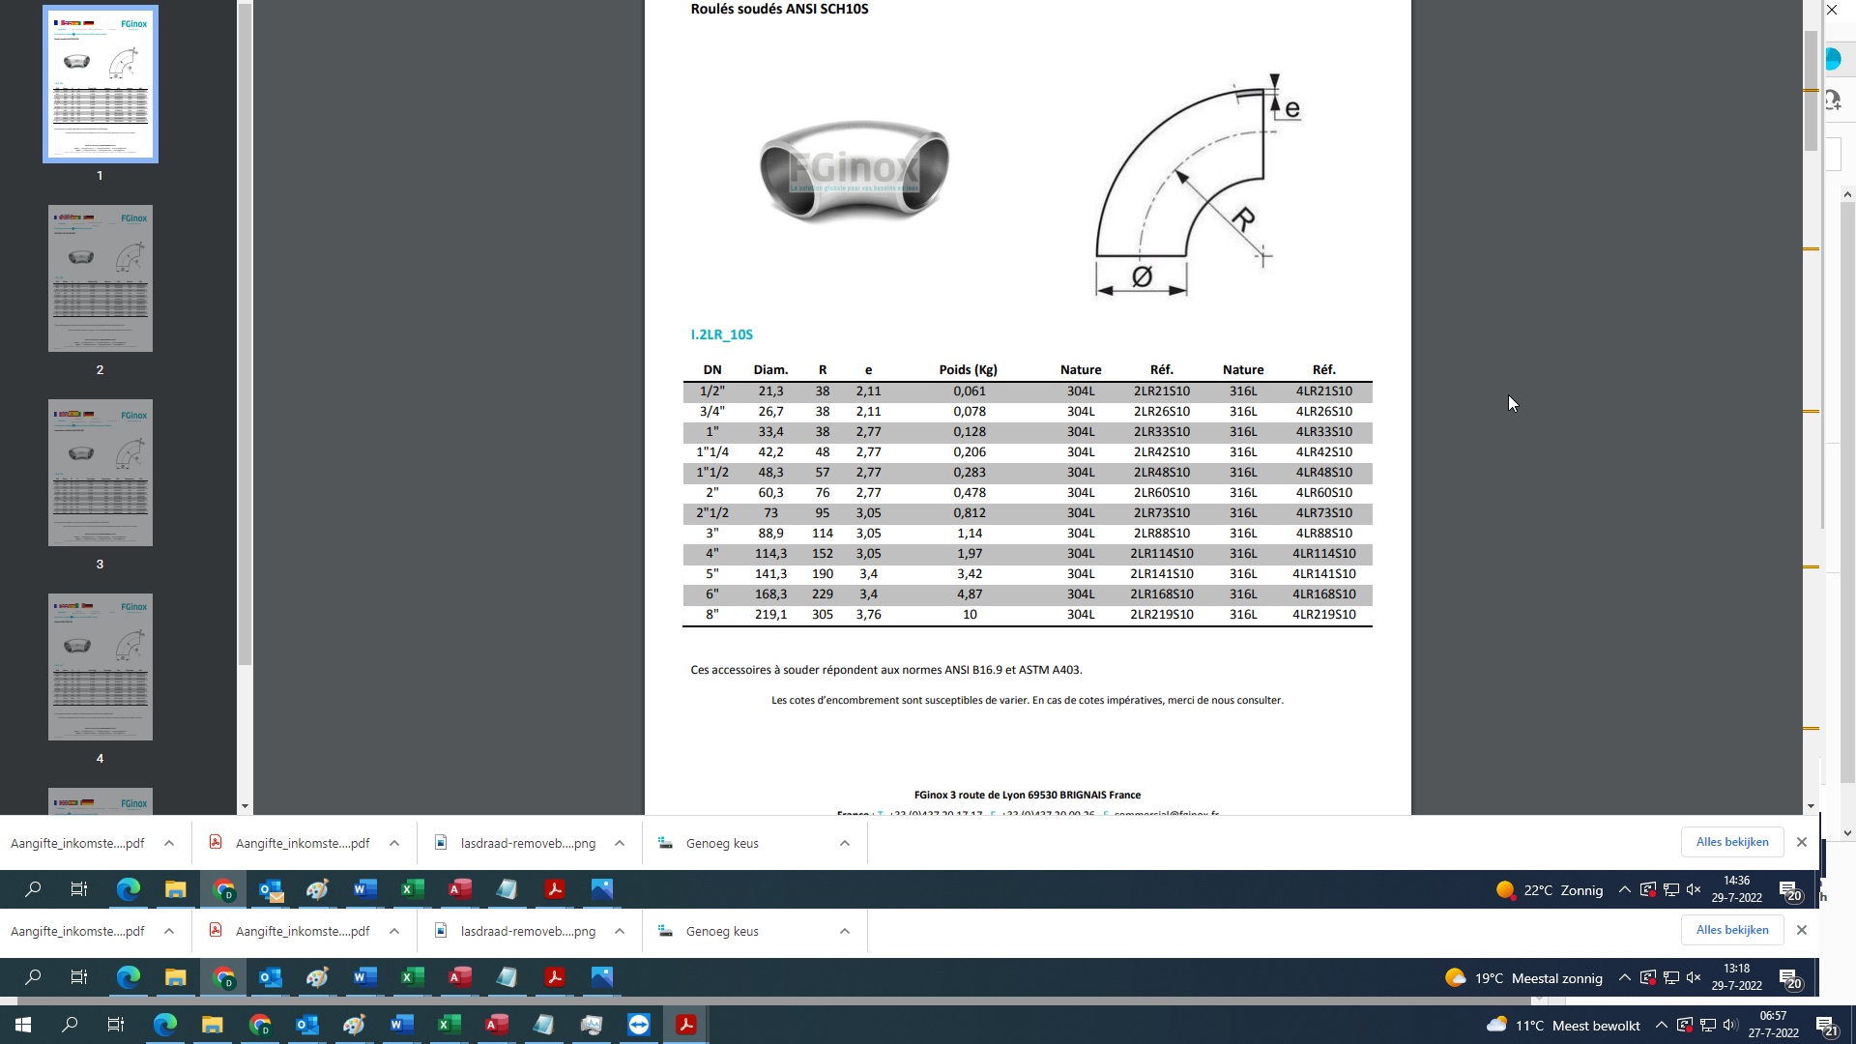Click the diameter value 219,1
Viewport: 1856px width, 1044px height.
[771, 615]
